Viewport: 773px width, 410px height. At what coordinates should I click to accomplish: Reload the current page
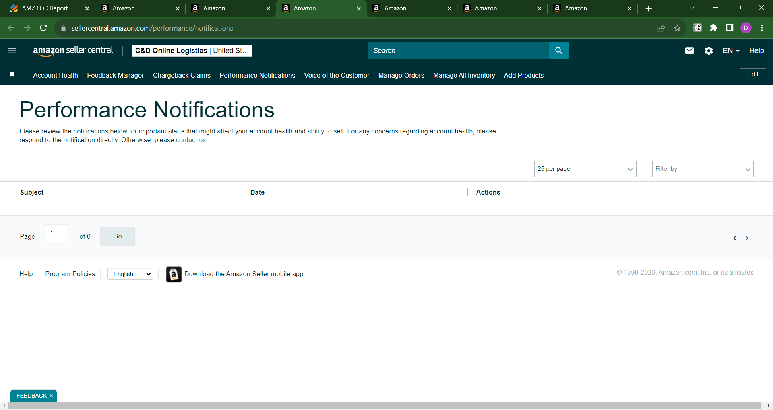43,28
